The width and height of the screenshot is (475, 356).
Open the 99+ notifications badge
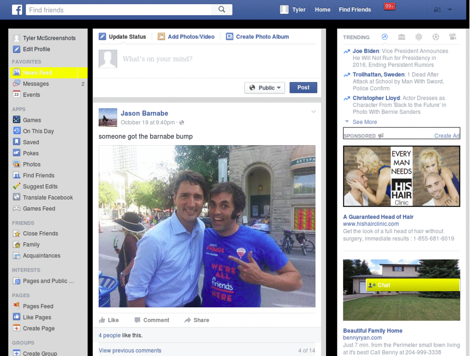click(x=389, y=6)
